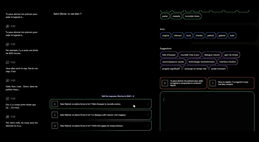The width and height of the screenshot is (259, 142).
Task: Click the X shortcut key icon
Action: [213, 83]
